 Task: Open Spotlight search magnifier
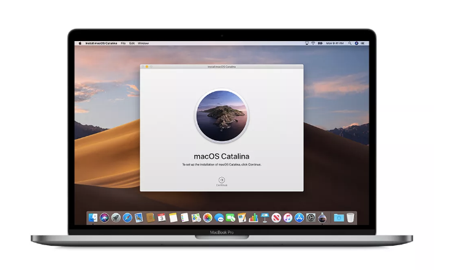click(x=350, y=43)
